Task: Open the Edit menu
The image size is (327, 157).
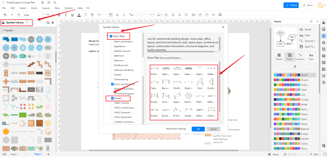Action: click(x=13, y=8)
